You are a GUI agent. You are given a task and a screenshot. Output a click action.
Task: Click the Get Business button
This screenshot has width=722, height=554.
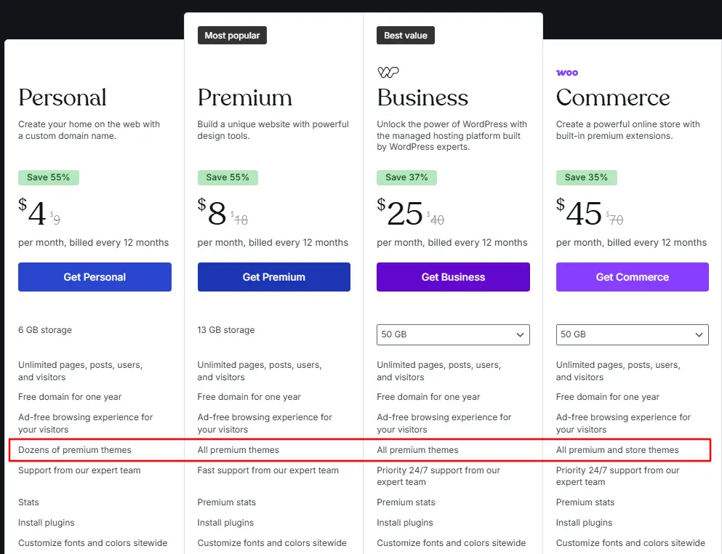pyautogui.click(x=452, y=277)
